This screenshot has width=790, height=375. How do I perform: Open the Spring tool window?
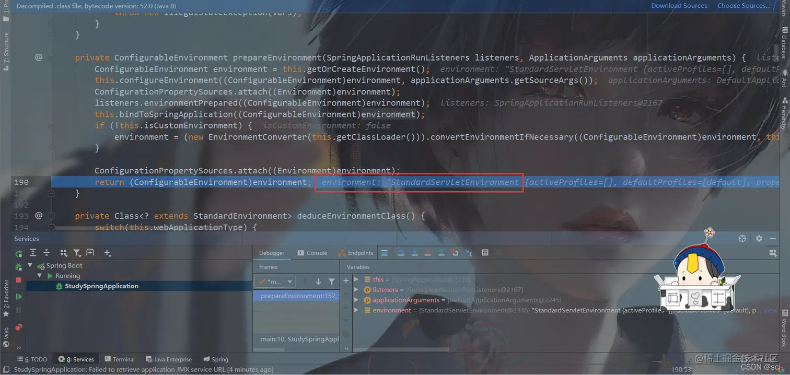click(x=216, y=359)
